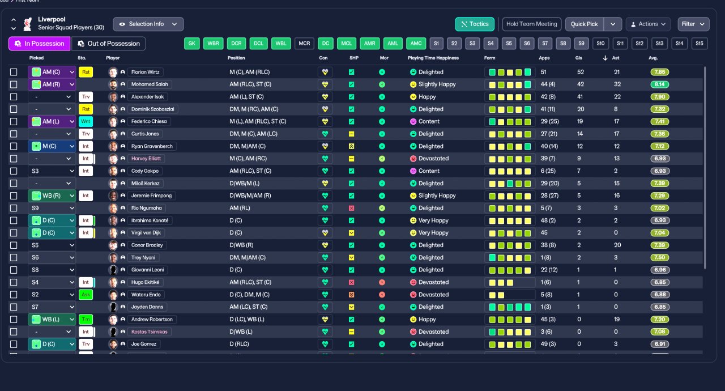Tick the checkbox for Andrew Robertson
Image resolution: width=725 pixels, height=391 pixels.
[14, 320]
